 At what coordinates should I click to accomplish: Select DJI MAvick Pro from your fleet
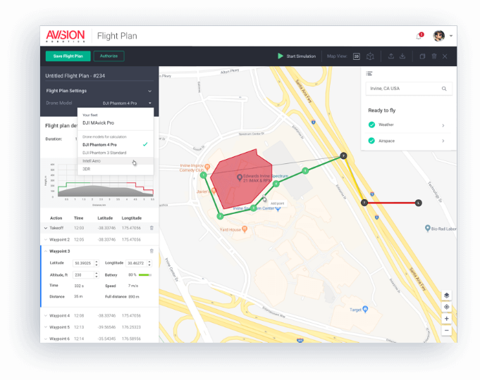[x=98, y=123]
